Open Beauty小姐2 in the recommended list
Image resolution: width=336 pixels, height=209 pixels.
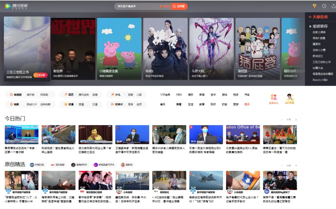pyautogui.click(x=320, y=80)
